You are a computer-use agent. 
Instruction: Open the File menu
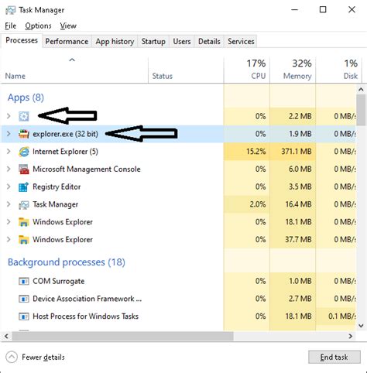pos(11,26)
